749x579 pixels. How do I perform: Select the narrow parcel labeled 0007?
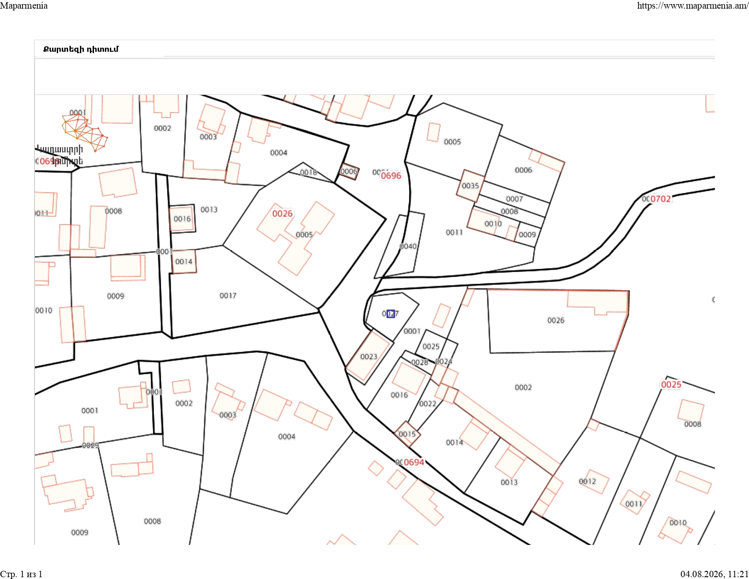(x=514, y=199)
